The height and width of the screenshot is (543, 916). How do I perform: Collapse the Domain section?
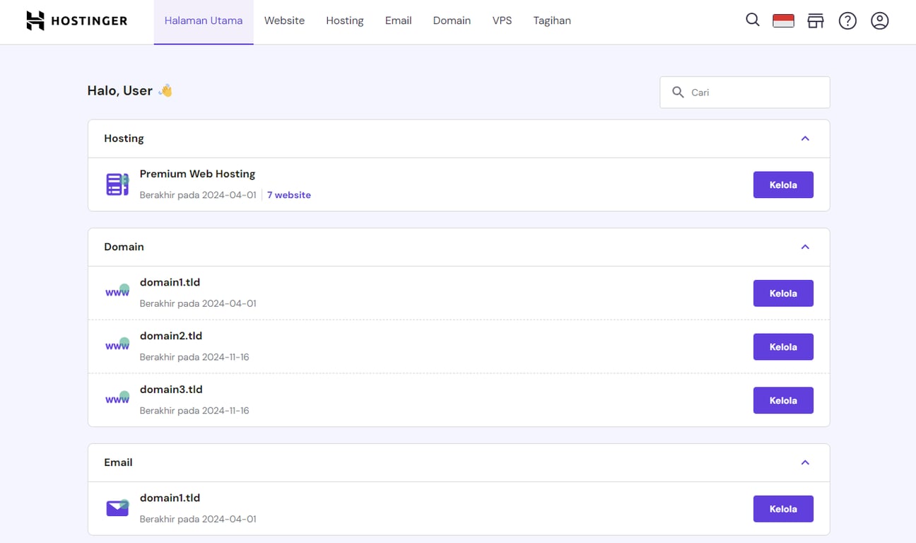point(805,247)
